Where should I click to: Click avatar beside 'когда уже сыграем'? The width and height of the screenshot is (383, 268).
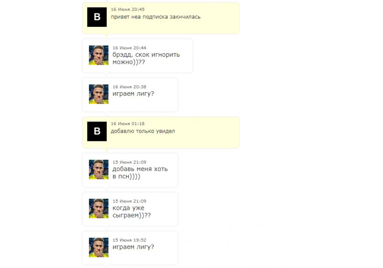[x=99, y=208]
